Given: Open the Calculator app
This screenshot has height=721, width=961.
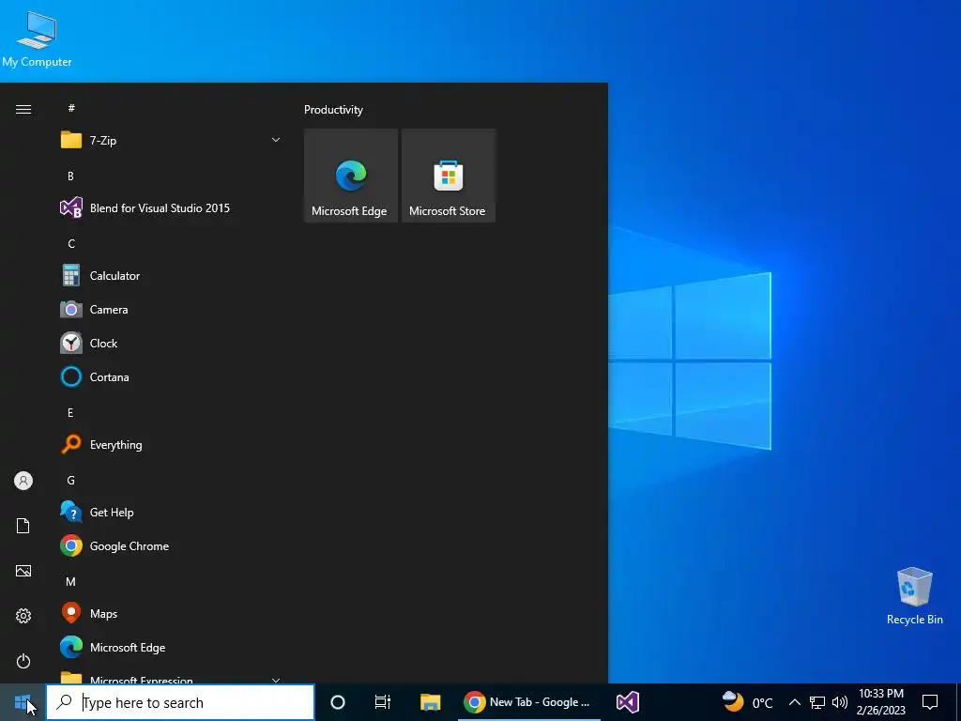Looking at the screenshot, I should (x=171, y=276).
